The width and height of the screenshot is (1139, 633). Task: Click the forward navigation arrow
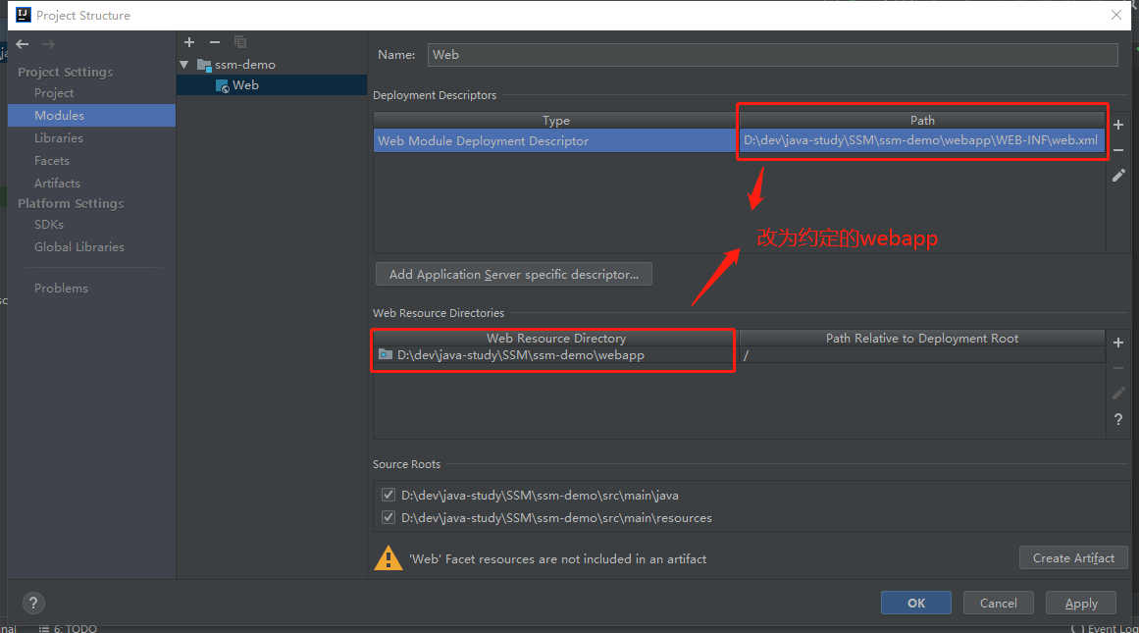click(x=48, y=44)
